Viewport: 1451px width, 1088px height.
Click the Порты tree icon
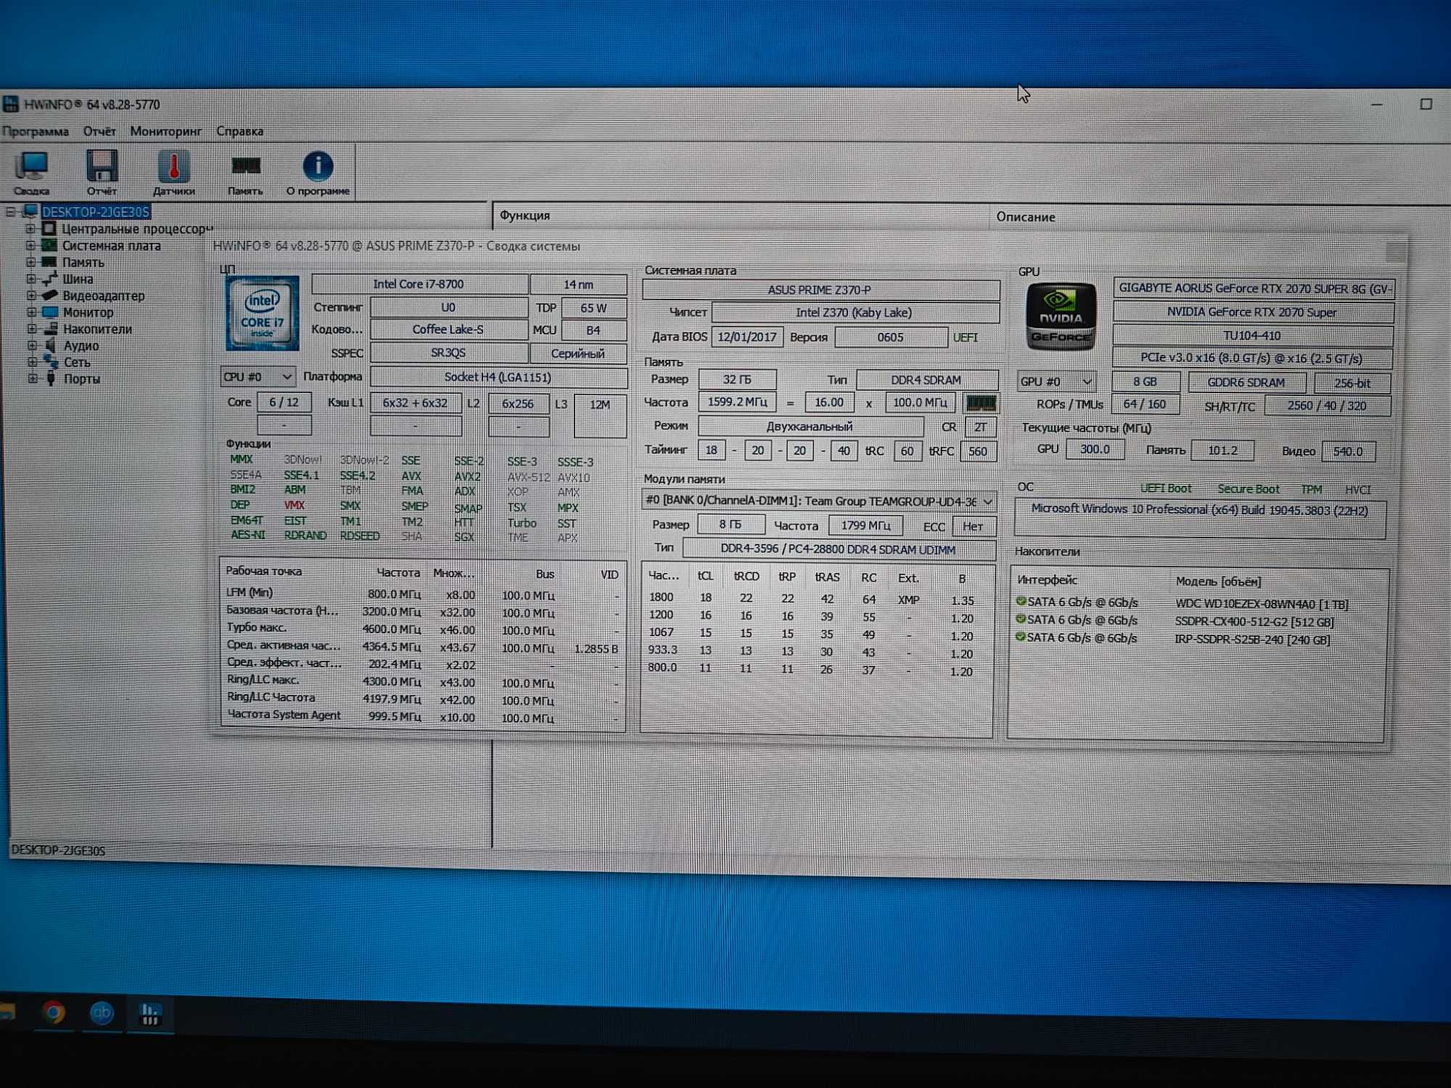[50, 378]
